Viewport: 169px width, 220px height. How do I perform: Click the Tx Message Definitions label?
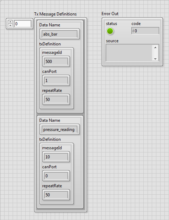click(56, 14)
